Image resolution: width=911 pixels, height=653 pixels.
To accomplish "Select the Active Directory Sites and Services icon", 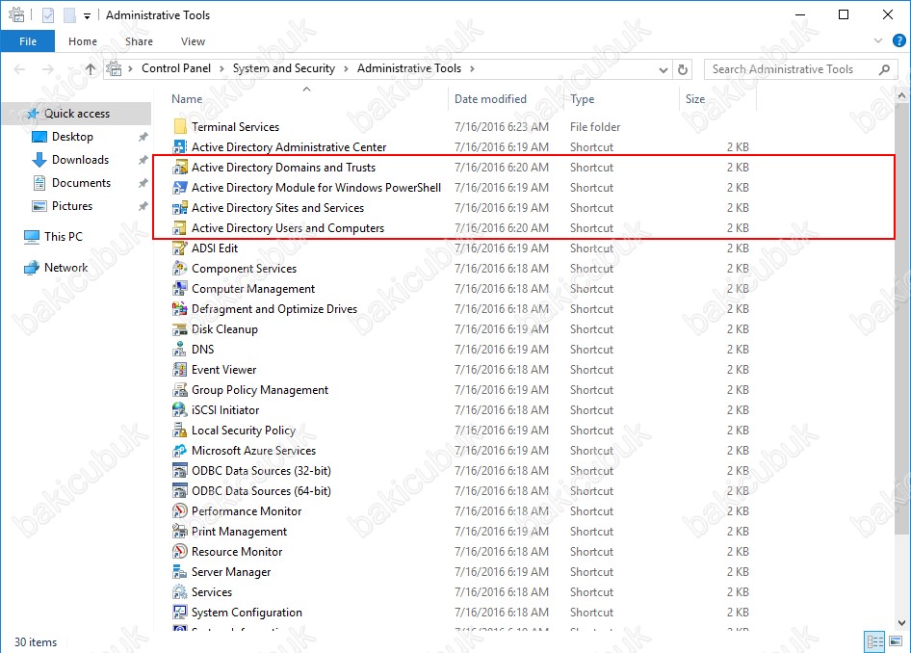I will click(180, 208).
